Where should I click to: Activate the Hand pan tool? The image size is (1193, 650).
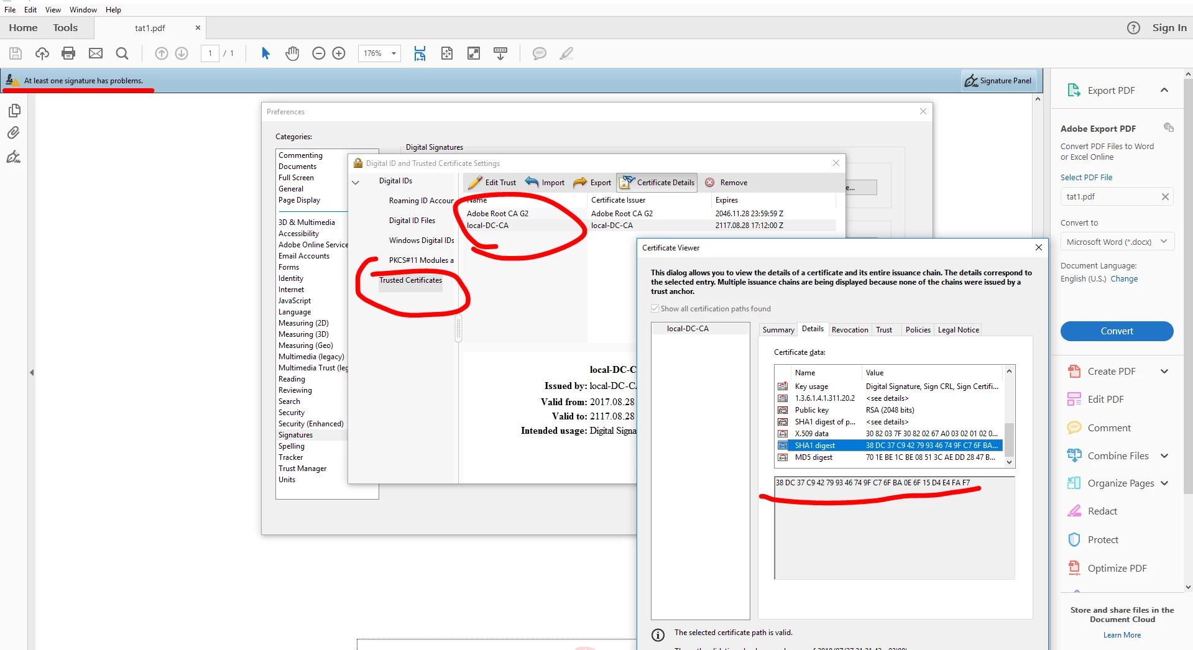[292, 53]
